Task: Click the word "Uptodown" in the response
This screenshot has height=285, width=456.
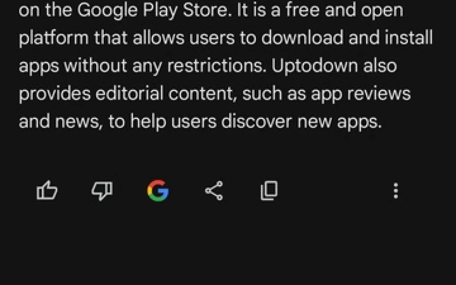Action: [x=315, y=66]
